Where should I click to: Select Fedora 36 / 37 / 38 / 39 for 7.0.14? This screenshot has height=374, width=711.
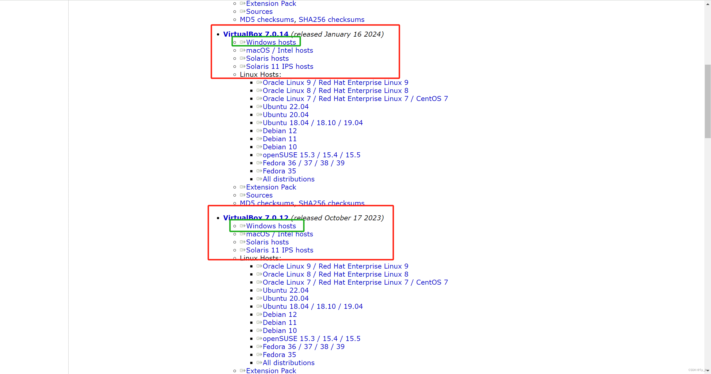pos(303,163)
